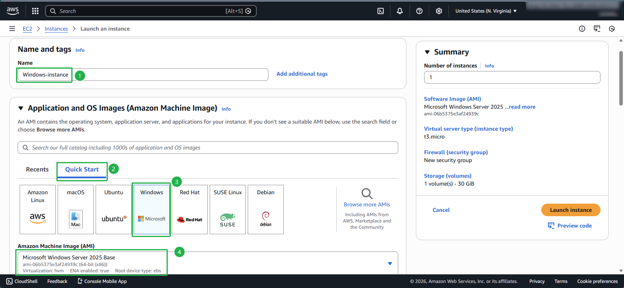Switch to the Recents tab

37,170
